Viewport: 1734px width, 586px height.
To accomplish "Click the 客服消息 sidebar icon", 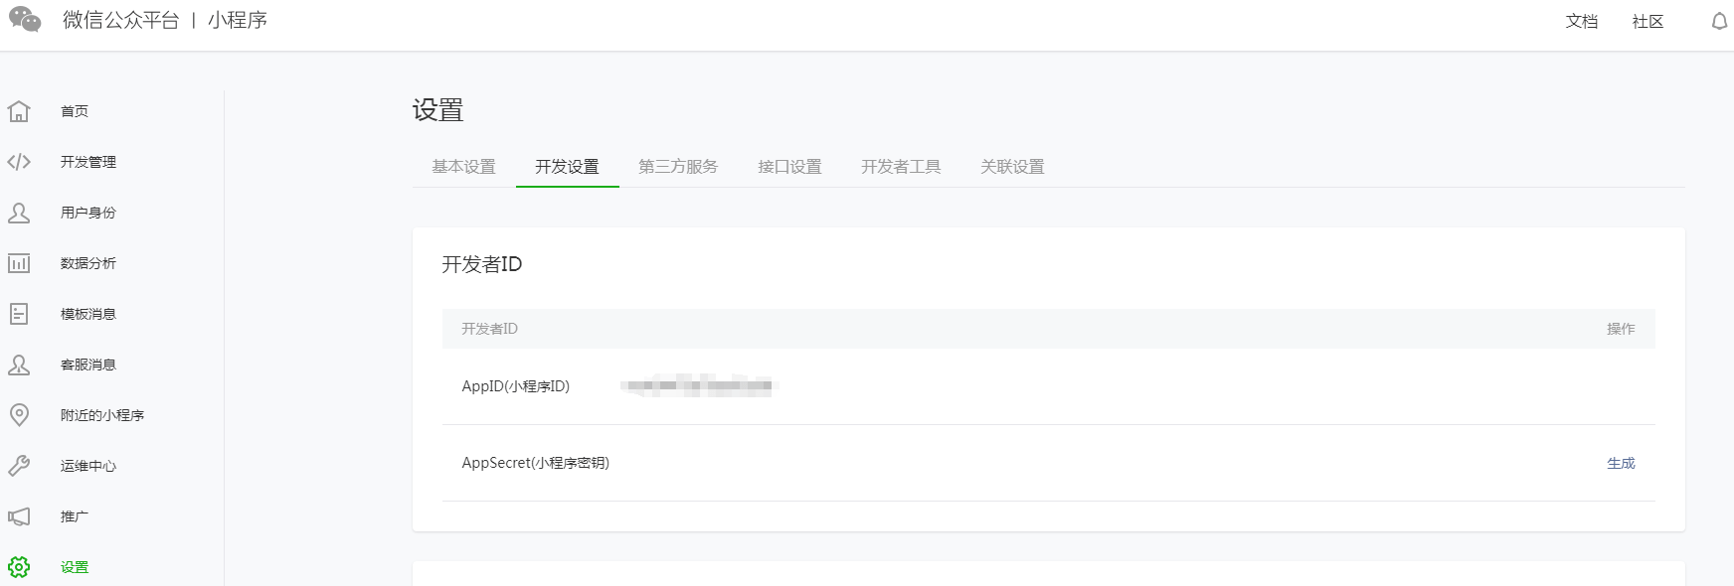I will [x=19, y=365].
